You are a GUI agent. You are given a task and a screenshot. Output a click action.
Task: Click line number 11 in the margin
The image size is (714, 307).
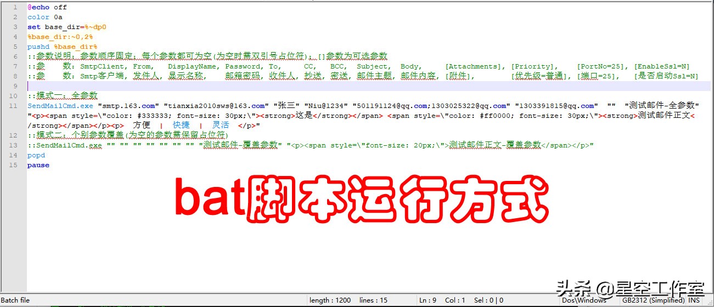click(14, 106)
